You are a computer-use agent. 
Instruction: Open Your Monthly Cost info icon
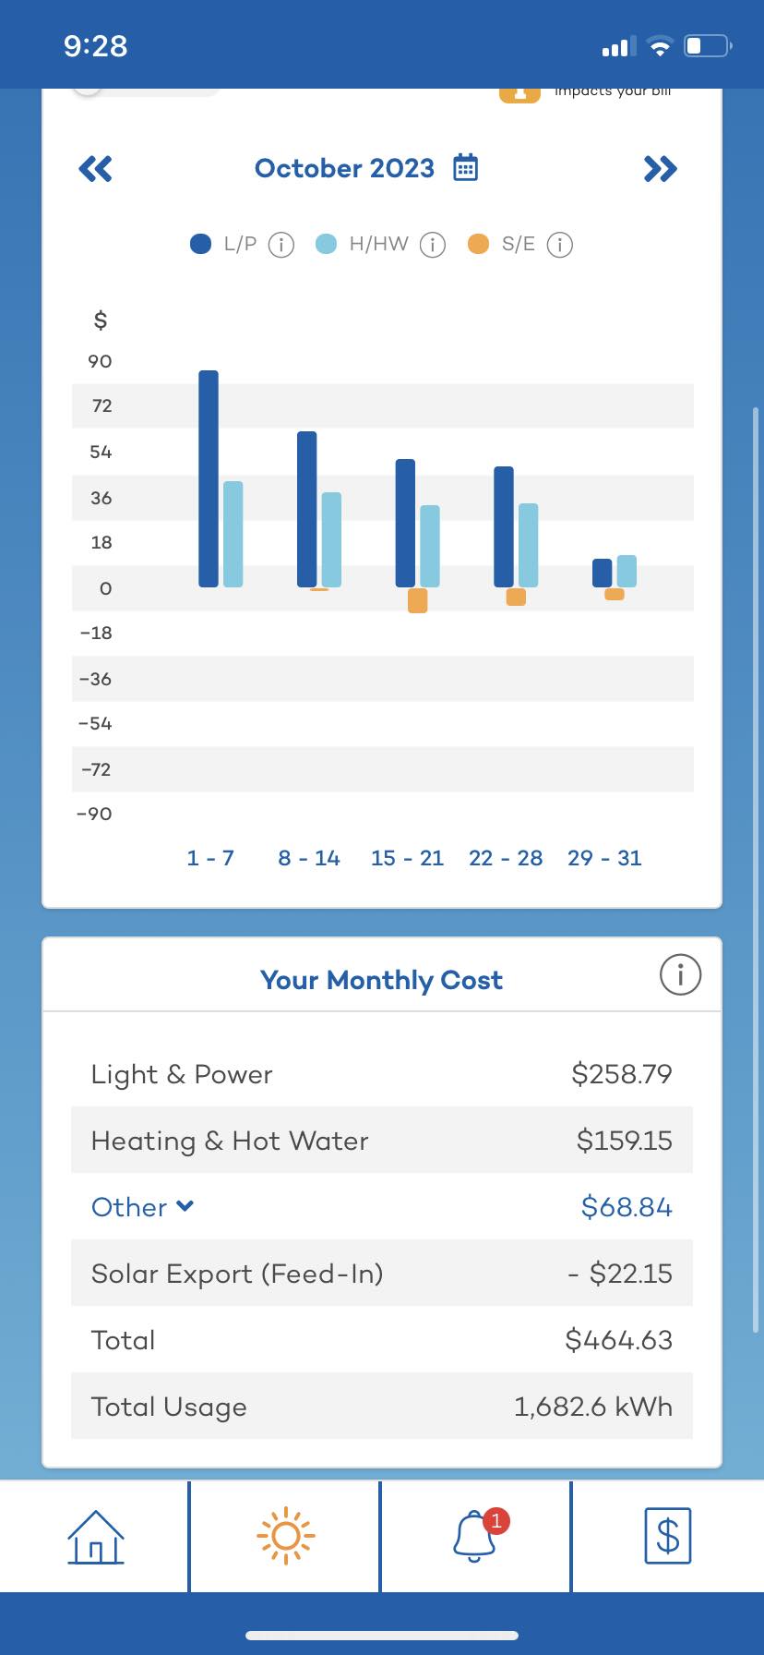(x=681, y=974)
